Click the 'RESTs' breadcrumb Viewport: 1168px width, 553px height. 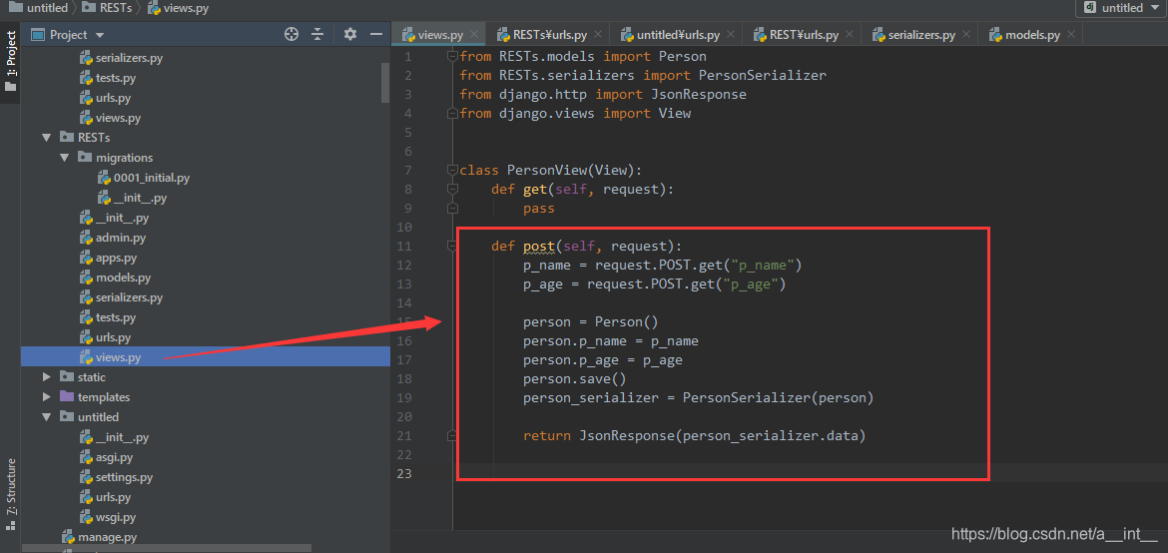point(108,7)
